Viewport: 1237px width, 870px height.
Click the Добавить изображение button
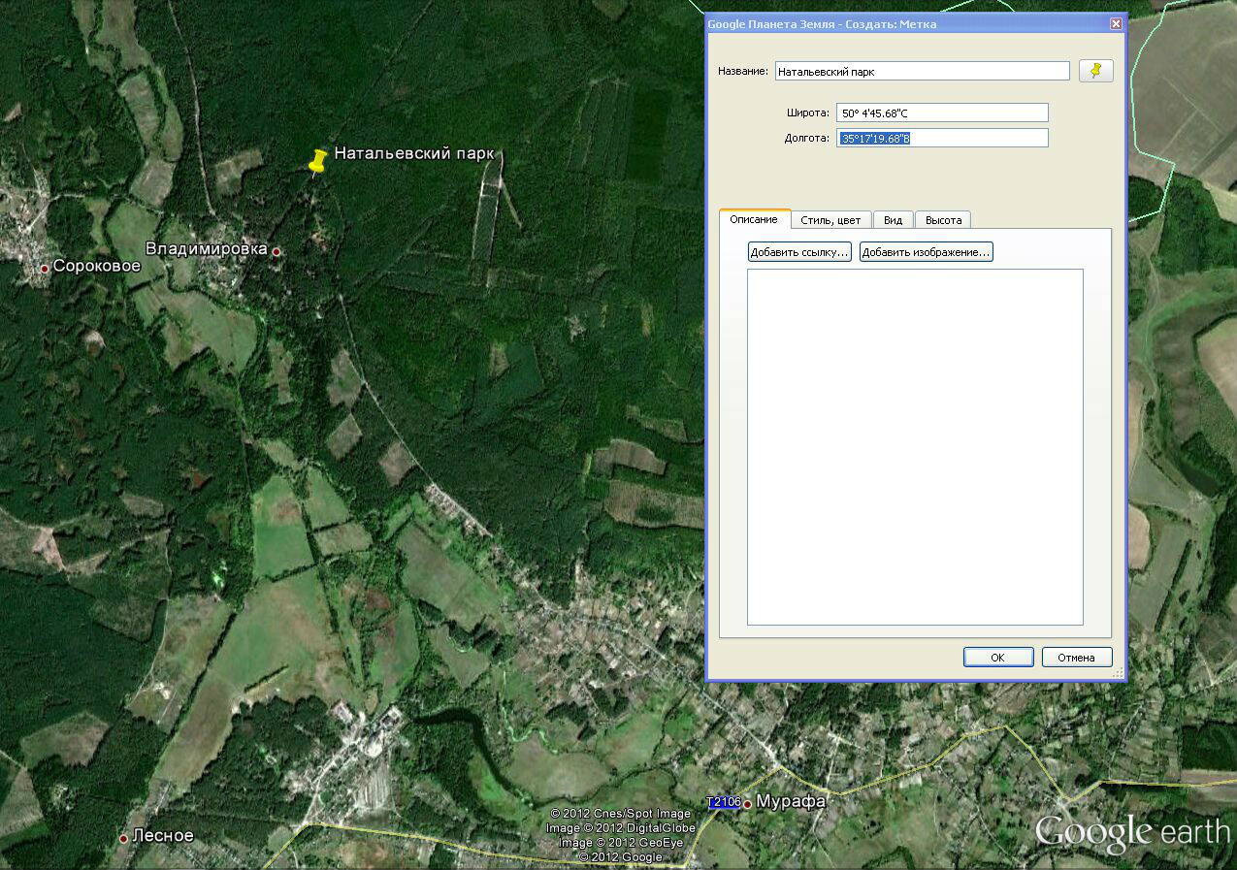[926, 252]
